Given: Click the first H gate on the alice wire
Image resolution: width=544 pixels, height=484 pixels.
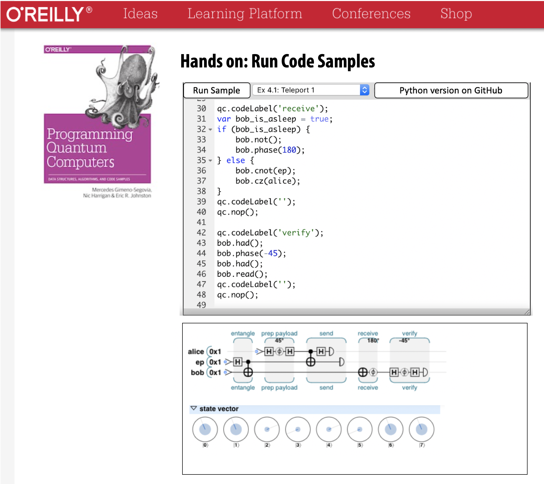Looking at the screenshot, I should 269,351.
